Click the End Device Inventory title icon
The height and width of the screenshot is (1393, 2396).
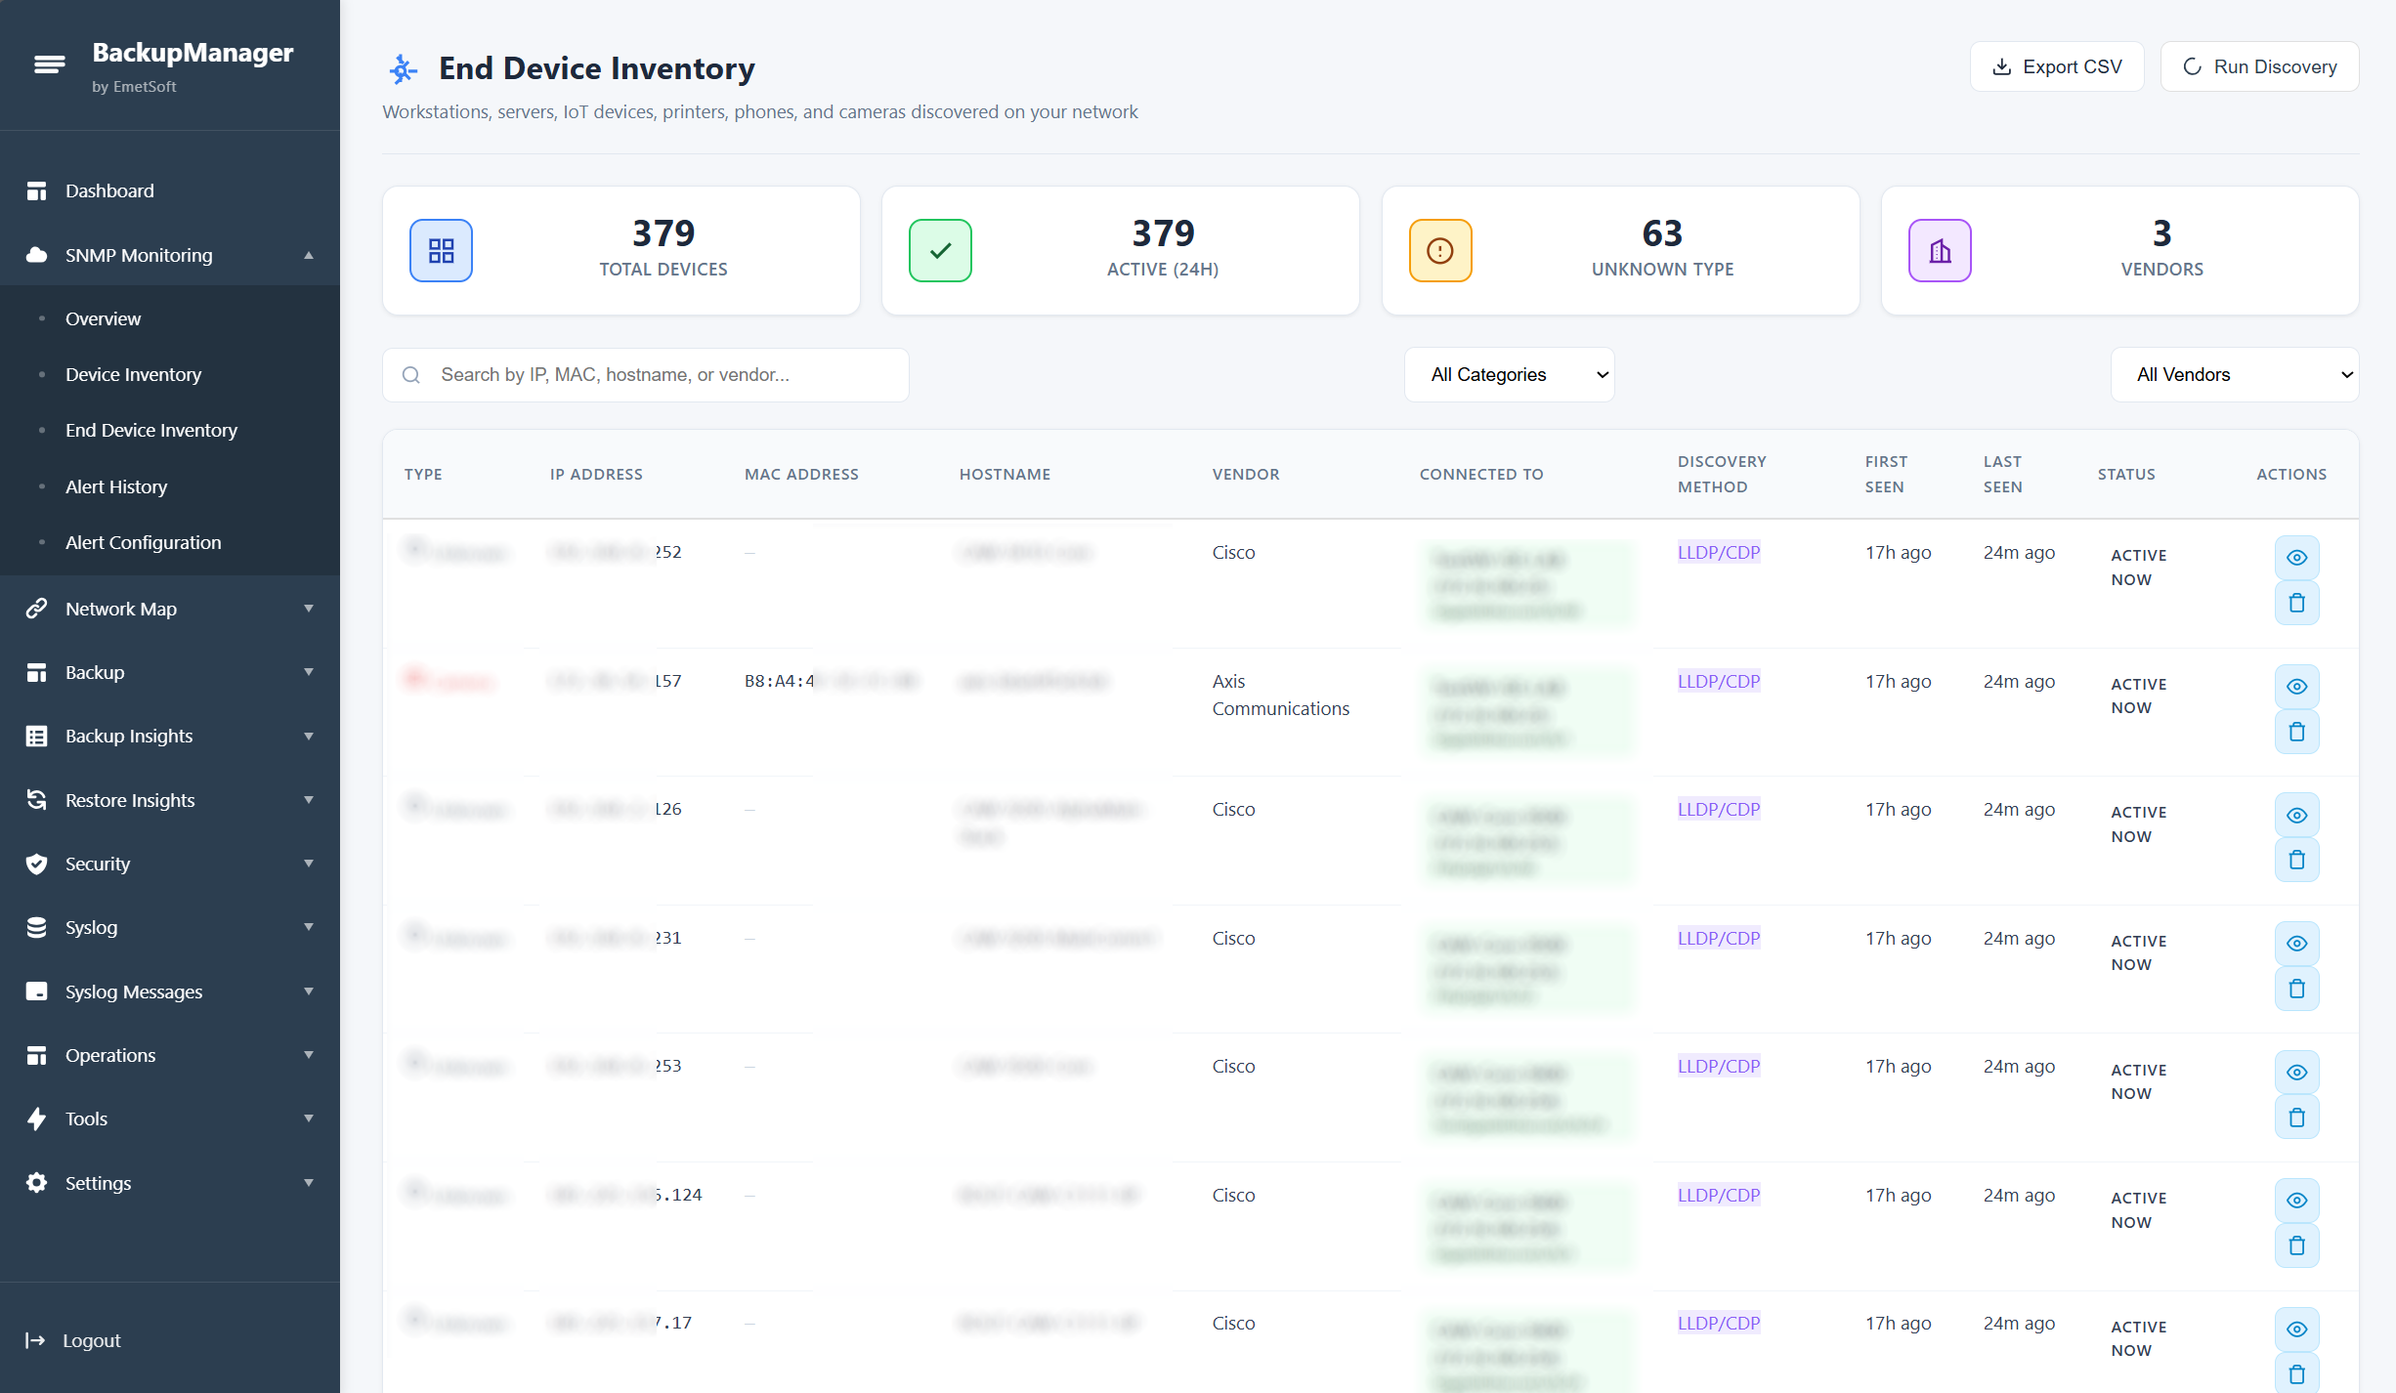(403, 68)
